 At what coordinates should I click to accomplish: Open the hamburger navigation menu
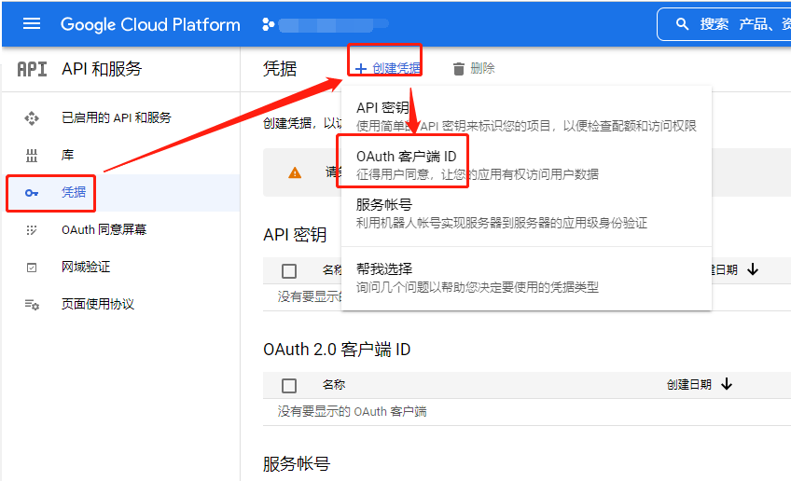pyautogui.click(x=32, y=24)
